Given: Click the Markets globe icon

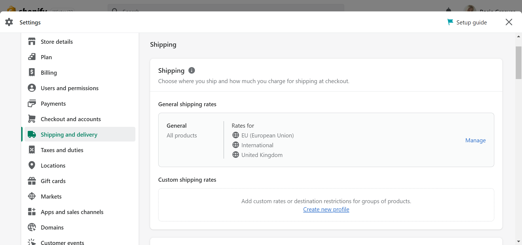Looking at the screenshot, I should tap(32, 196).
